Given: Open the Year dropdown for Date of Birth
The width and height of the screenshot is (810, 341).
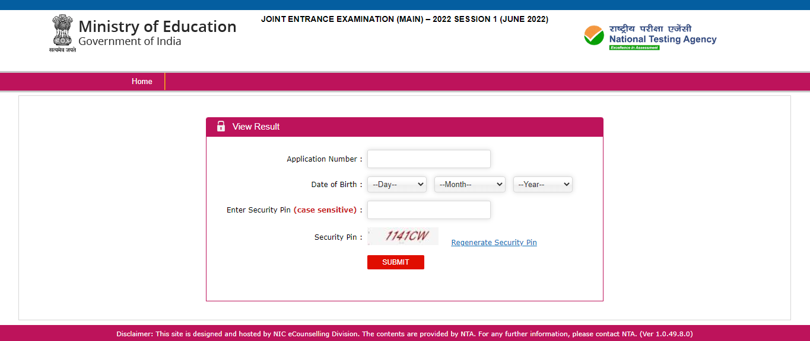Looking at the screenshot, I should point(543,185).
